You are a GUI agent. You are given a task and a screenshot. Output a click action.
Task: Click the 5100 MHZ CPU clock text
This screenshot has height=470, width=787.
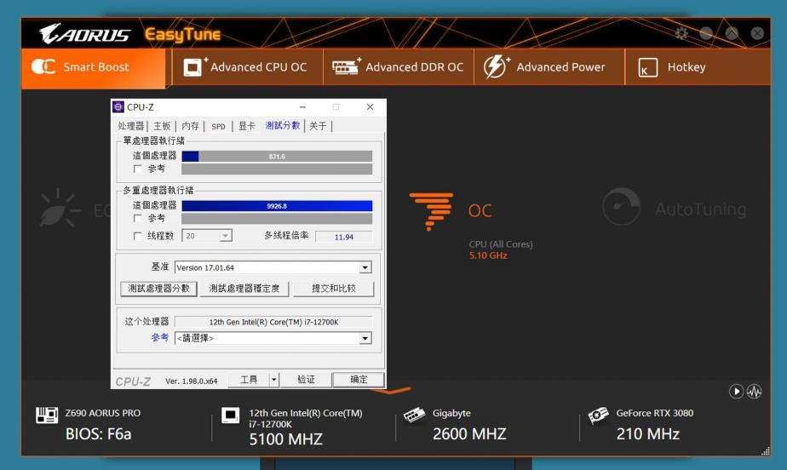pyautogui.click(x=286, y=439)
